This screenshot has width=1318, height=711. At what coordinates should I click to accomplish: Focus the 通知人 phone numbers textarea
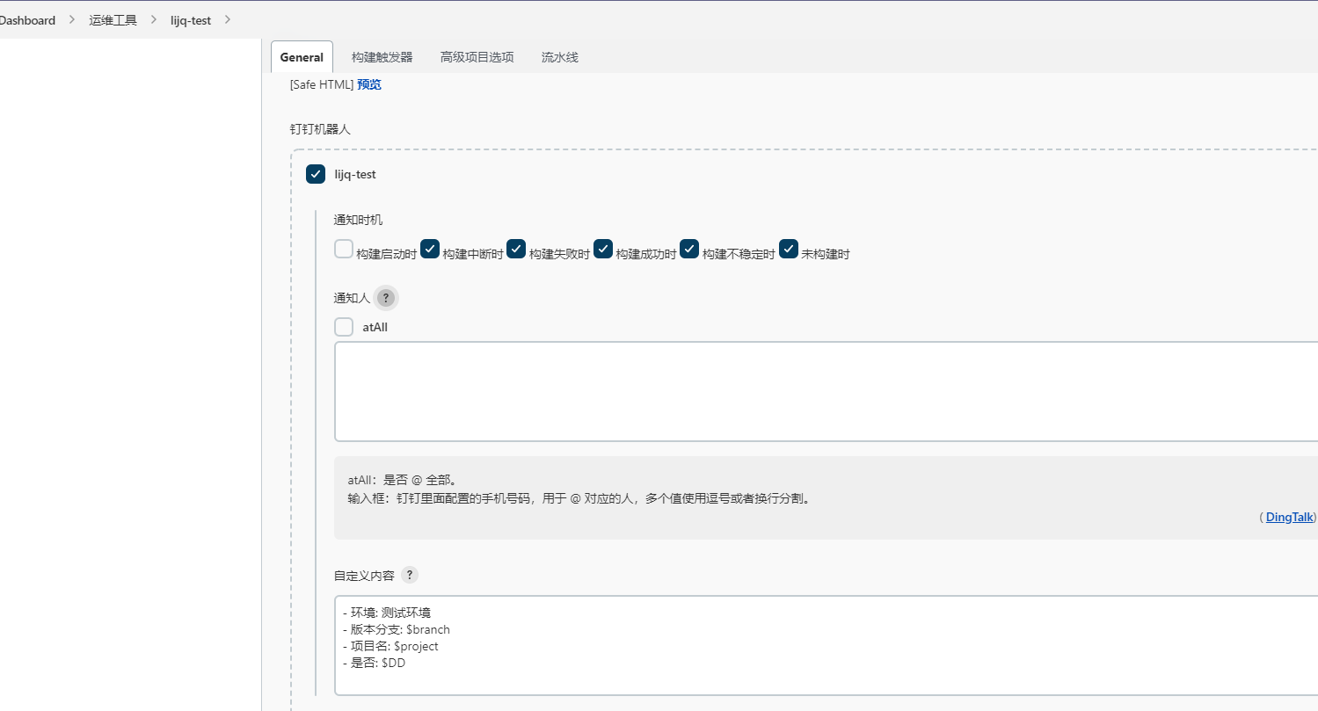point(826,392)
